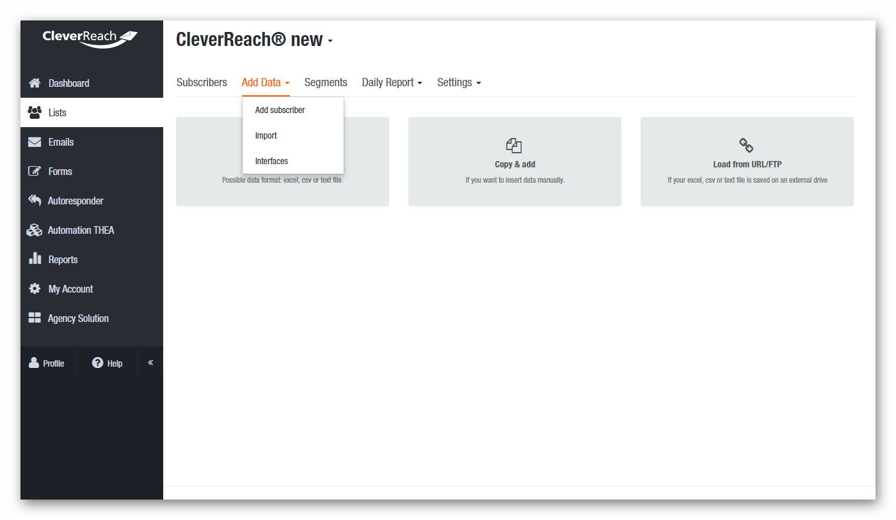Open Automation THEA label

coord(81,230)
